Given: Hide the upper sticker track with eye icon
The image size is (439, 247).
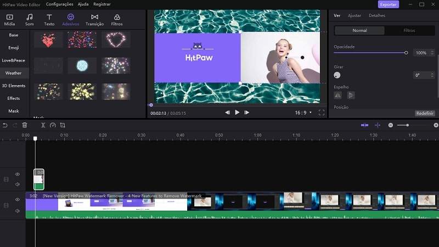Looking at the screenshot, I should coord(18,174).
